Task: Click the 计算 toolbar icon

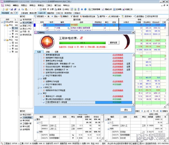Action: [52, 9]
